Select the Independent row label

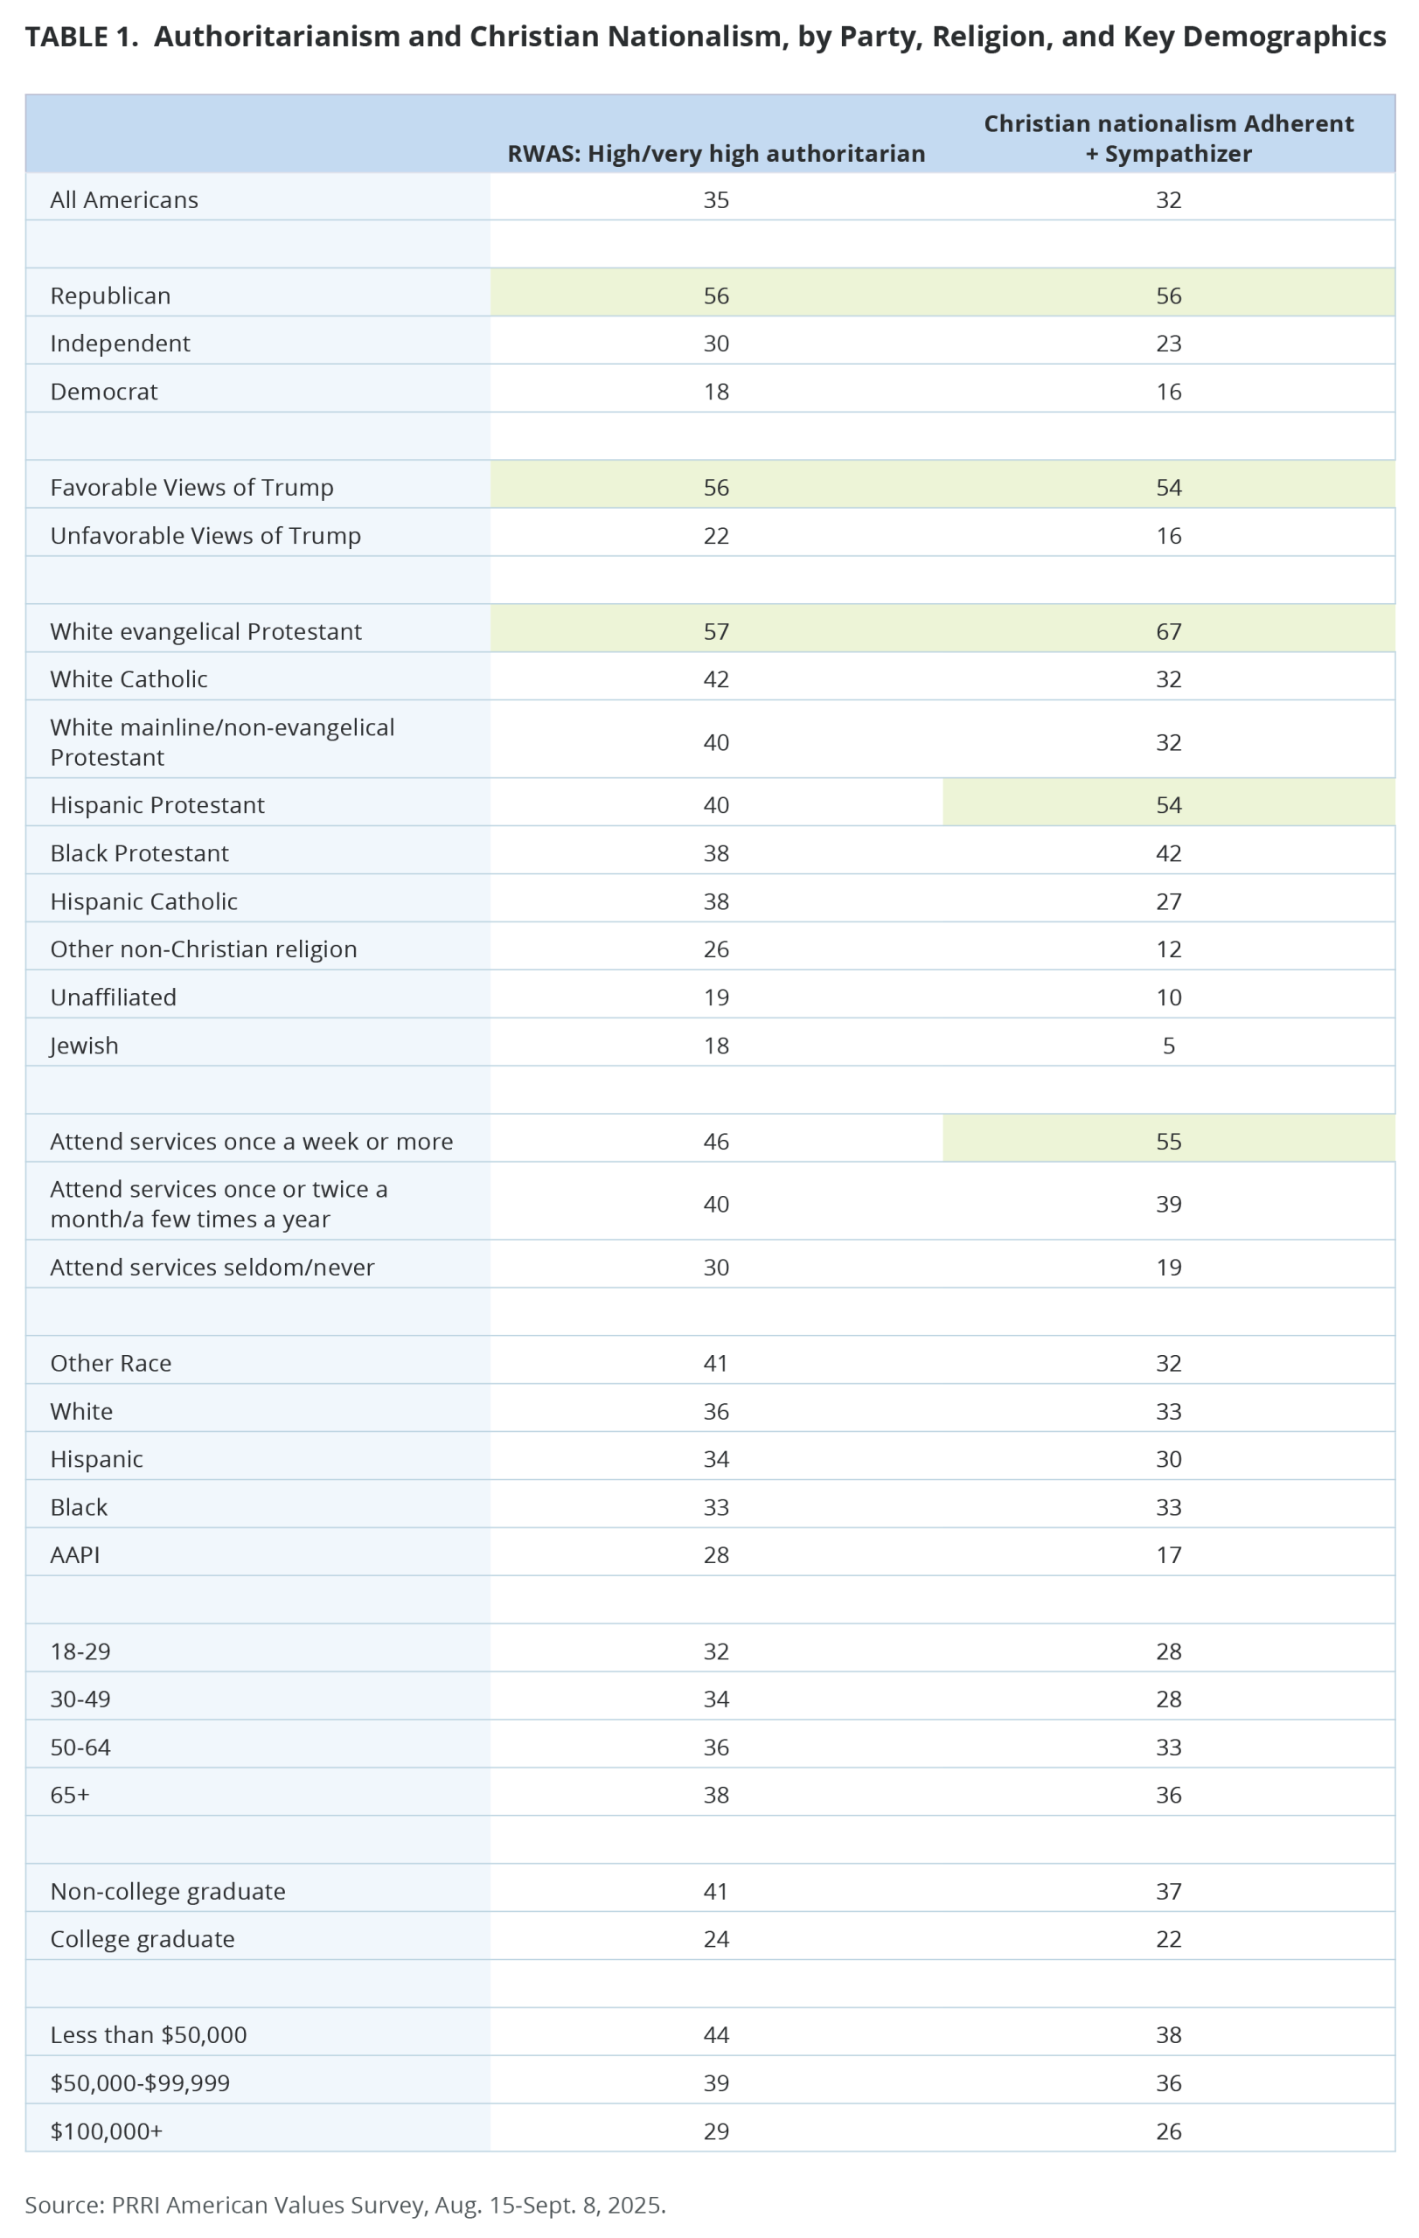pyautogui.click(x=120, y=343)
